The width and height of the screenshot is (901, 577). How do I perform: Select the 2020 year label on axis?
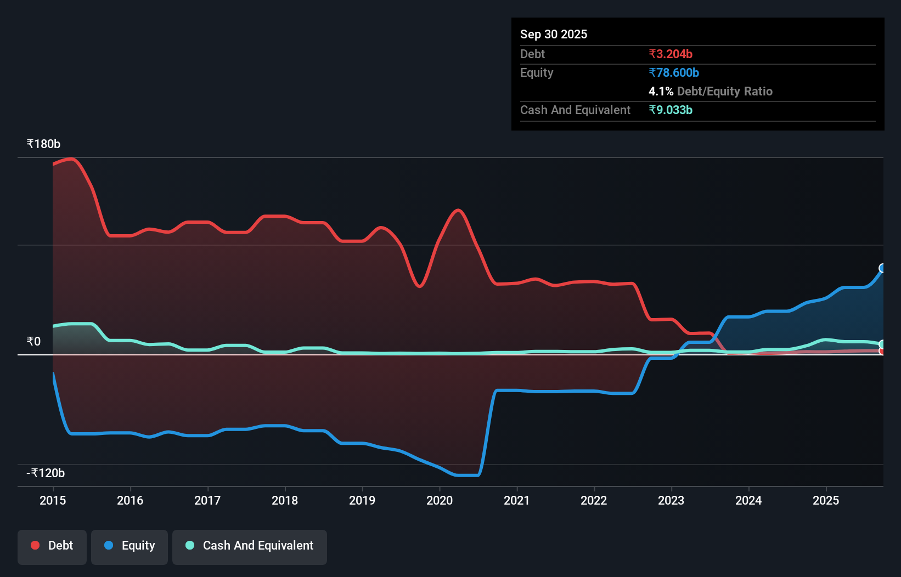pos(439,501)
